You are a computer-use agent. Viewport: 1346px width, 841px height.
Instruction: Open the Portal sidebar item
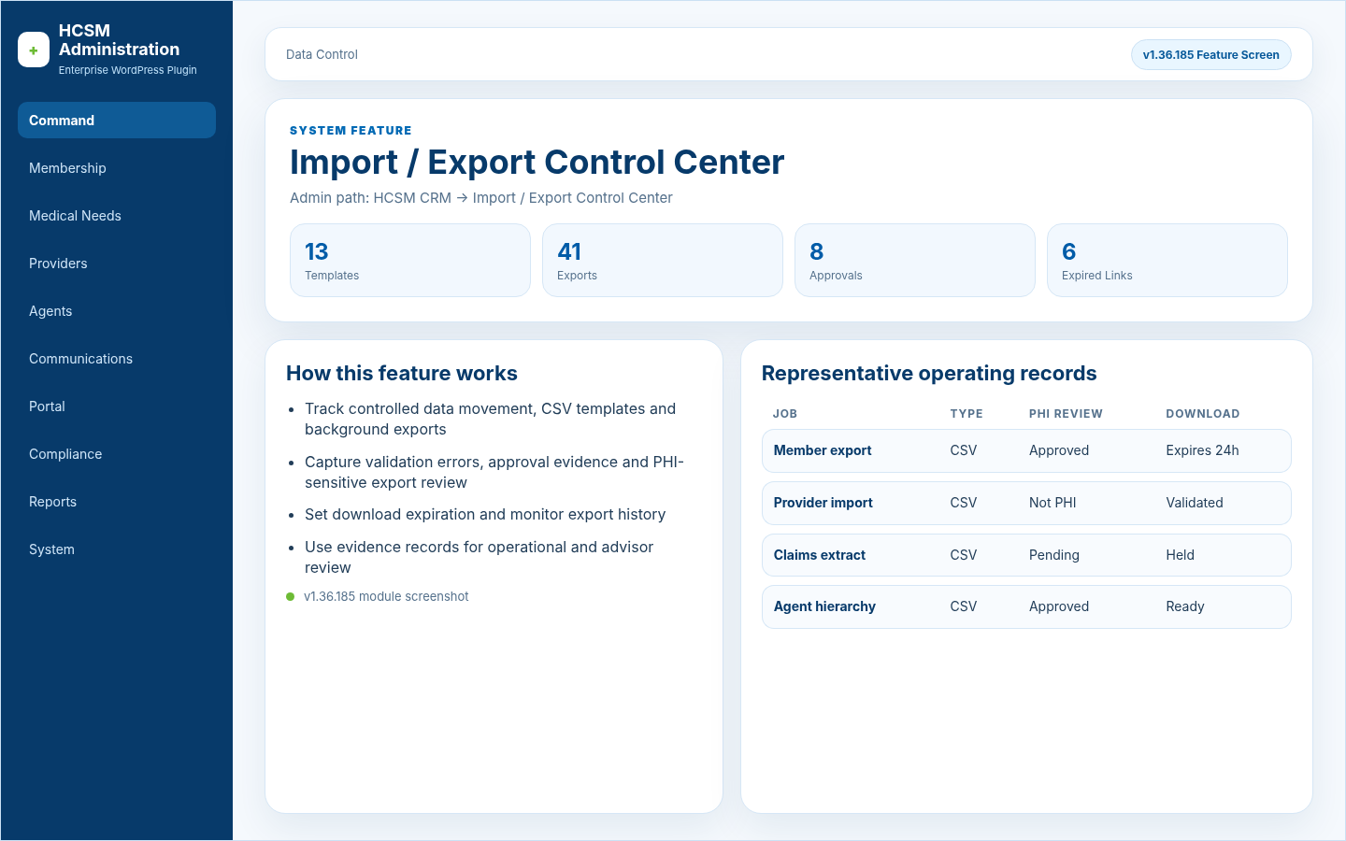[117, 406]
